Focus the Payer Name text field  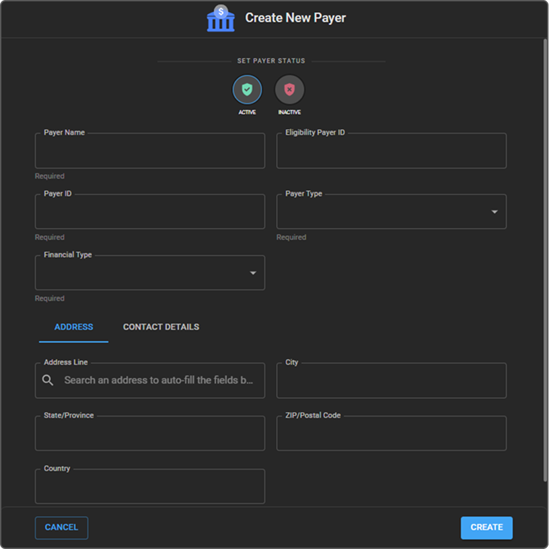click(149, 151)
